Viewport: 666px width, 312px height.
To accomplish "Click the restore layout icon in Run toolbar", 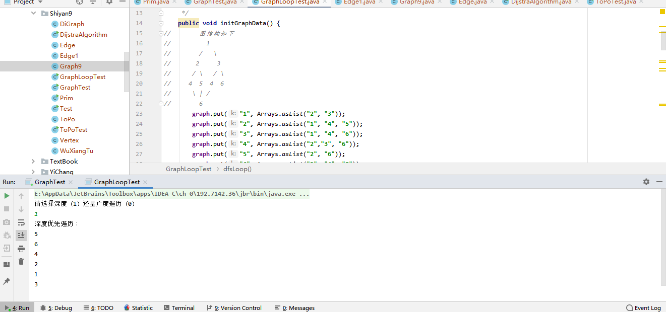I will coord(7,265).
